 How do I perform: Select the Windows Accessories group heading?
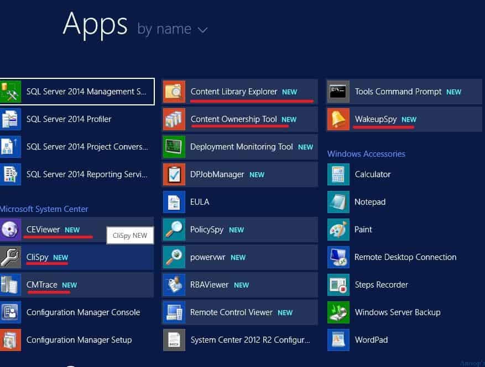pos(366,154)
